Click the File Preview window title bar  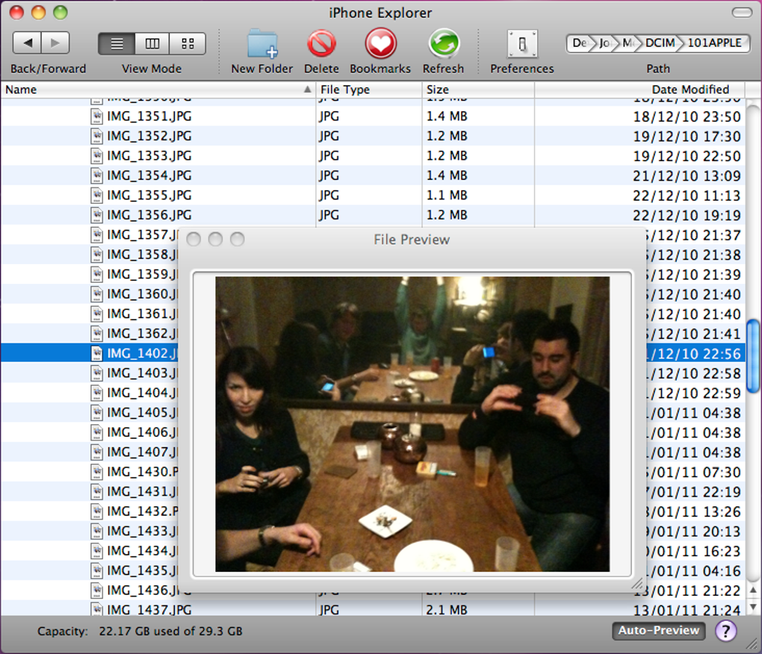(x=412, y=240)
